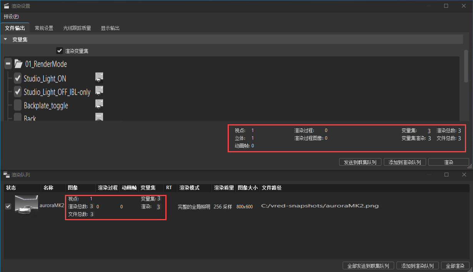Click the preview icon for Backplate_toggle variant

(x=99, y=104)
